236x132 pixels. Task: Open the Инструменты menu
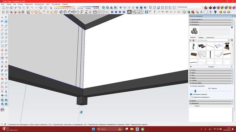39,4
